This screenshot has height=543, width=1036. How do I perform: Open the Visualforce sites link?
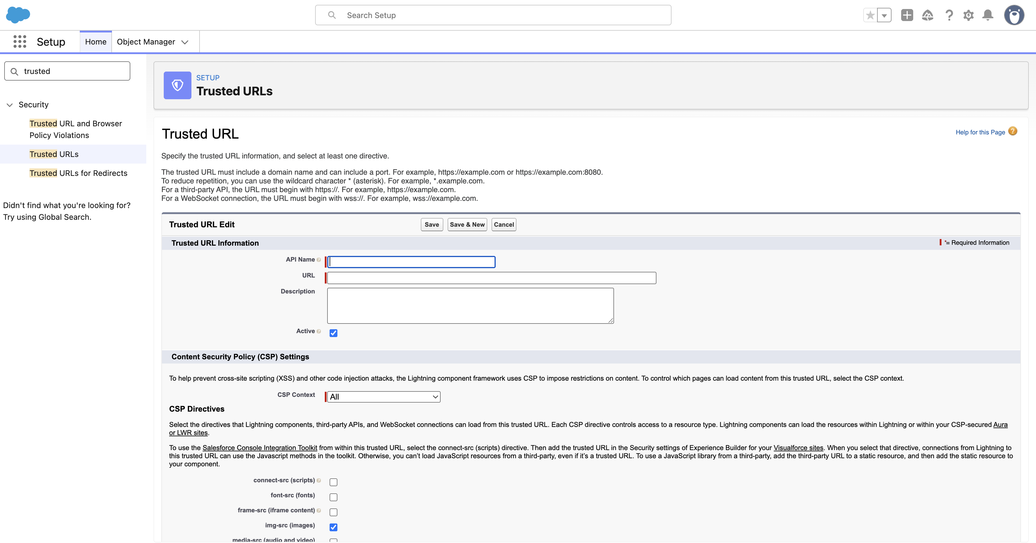click(798, 448)
